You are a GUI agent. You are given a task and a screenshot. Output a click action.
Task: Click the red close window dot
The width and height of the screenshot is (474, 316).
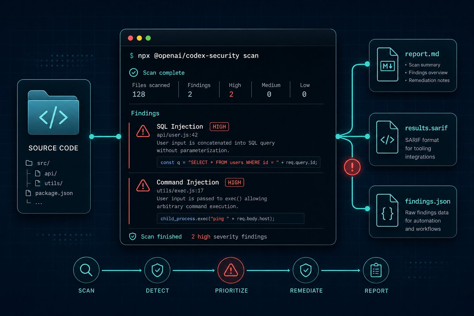coord(131,38)
